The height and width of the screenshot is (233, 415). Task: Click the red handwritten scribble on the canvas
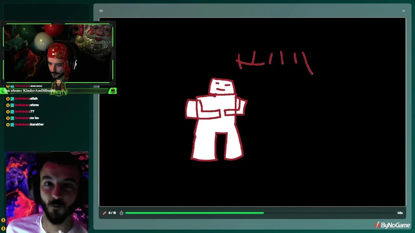[275, 62]
